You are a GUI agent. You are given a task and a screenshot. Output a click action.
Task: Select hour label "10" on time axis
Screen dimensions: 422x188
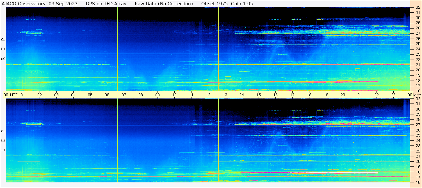click(x=174, y=95)
